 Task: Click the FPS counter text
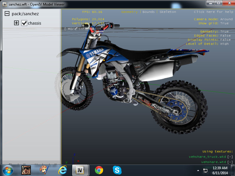[92, 12]
